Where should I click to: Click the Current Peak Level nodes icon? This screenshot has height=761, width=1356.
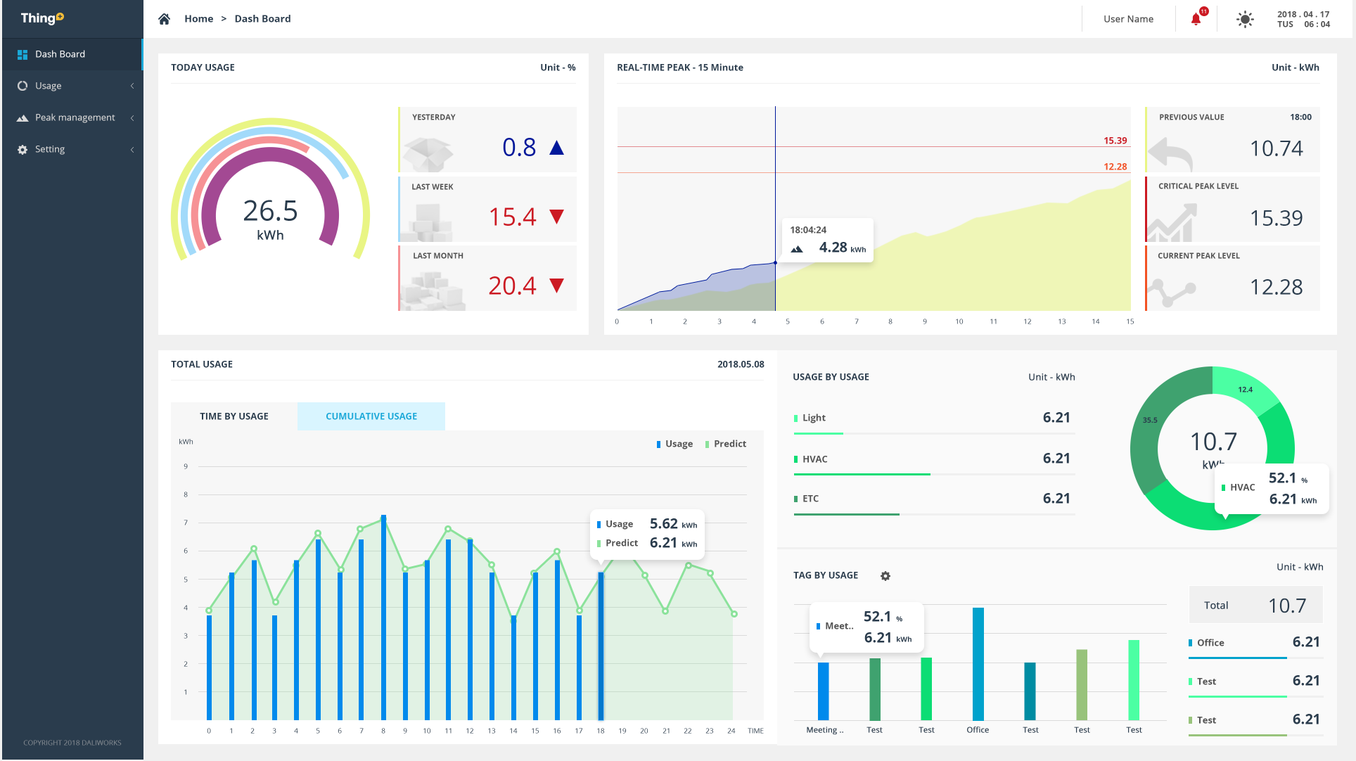pyautogui.click(x=1172, y=293)
